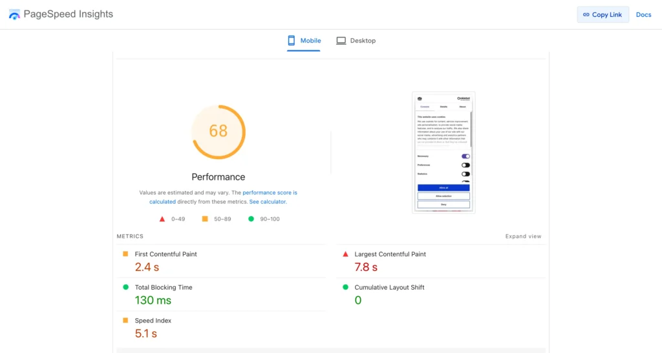Click the red triangle beside Largest Contentful Paint

(345, 254)
